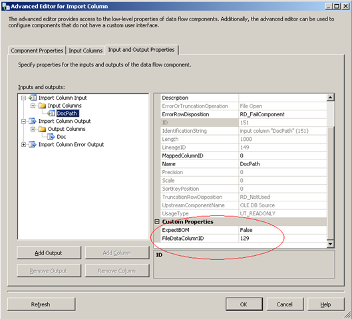Screen dimensions: 352x319
Task: Collapse the Input Columns folder
Action: pos(33,106)
